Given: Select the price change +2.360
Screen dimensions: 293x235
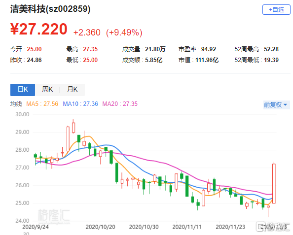Looking at the screenshot, I should 87,33.
